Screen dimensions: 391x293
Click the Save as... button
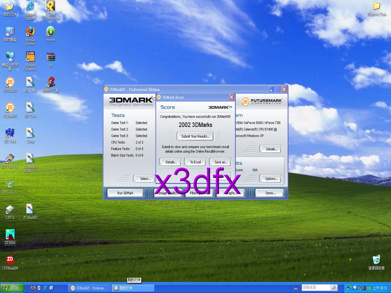pos(221,162)
